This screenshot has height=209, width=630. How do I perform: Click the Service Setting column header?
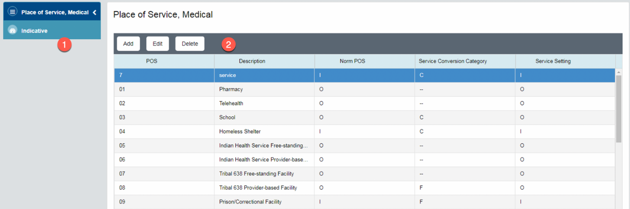[x=553, y=61]
